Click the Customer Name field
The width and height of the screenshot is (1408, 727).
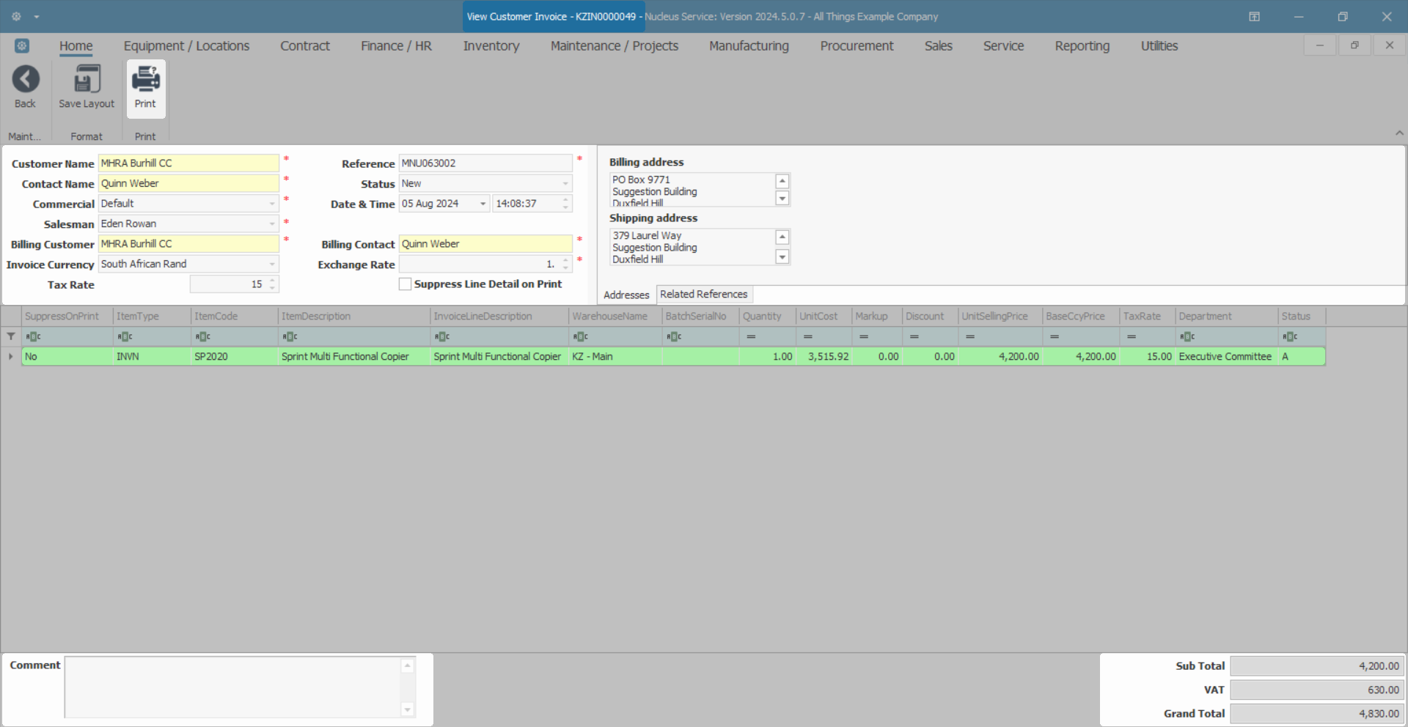pyautogui.click(x=188, y=163)
